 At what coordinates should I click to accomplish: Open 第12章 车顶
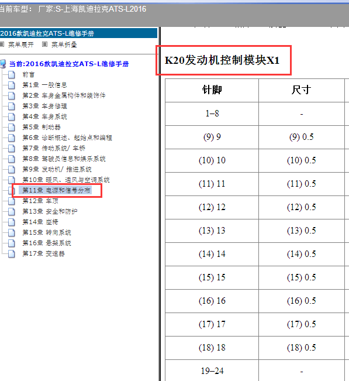pyautogui.click(x=40, y=201)
